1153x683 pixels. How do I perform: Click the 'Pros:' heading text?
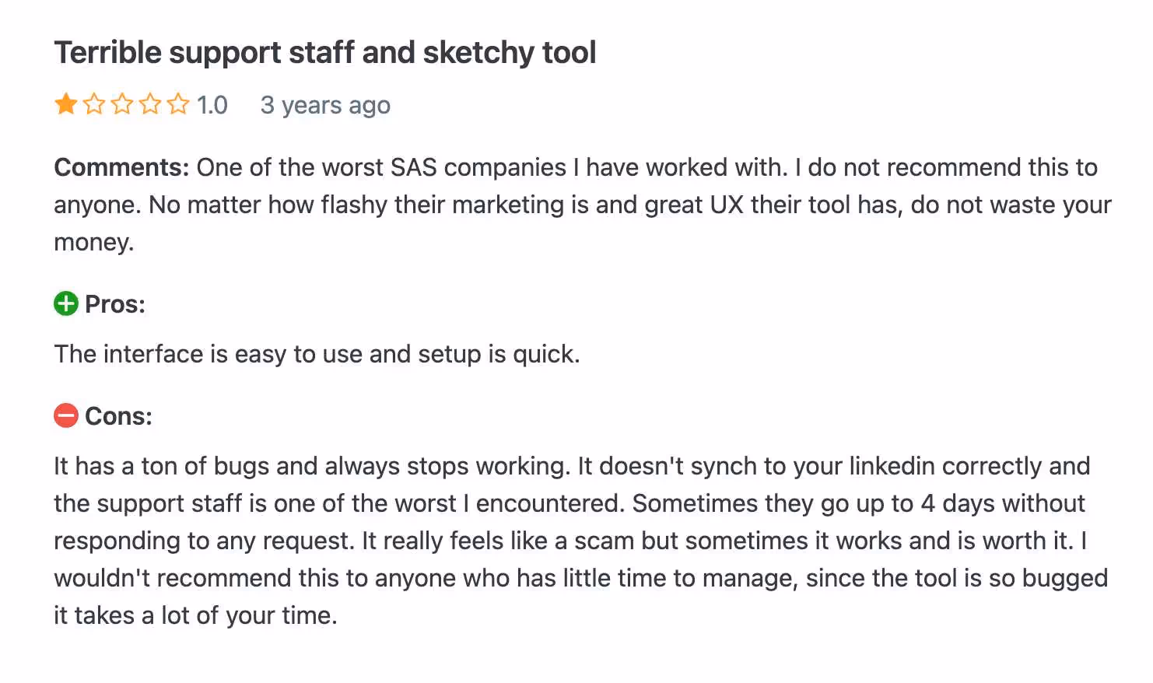point(115,304)
